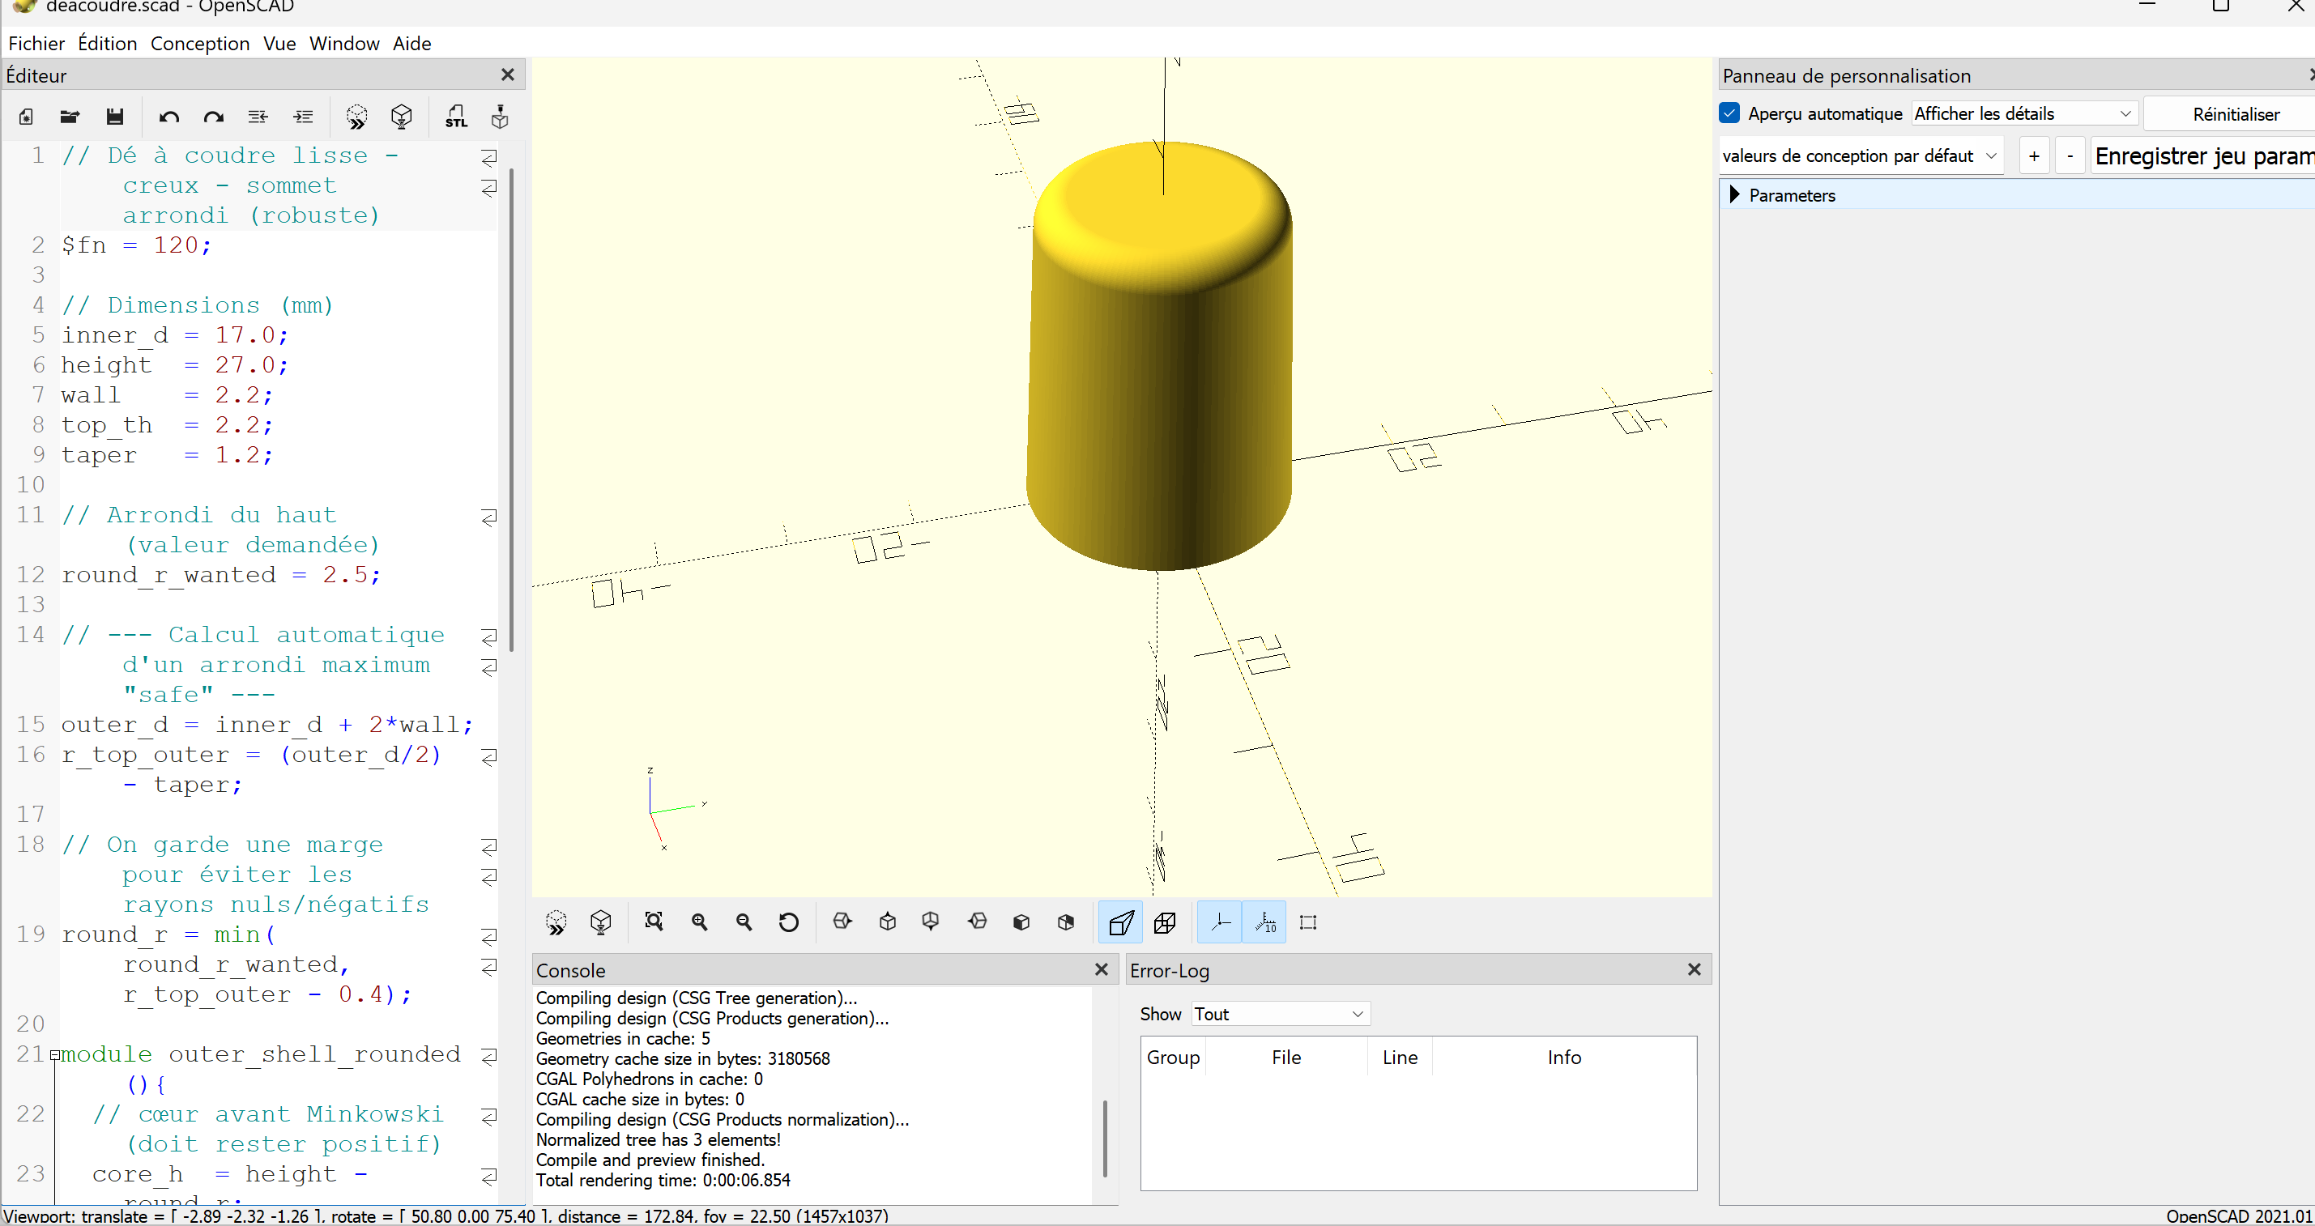Image resolution: width=2315 pixels, height=1226 pixels.
Task: Click Undo in editor toolbar
Action: [168, 117]
